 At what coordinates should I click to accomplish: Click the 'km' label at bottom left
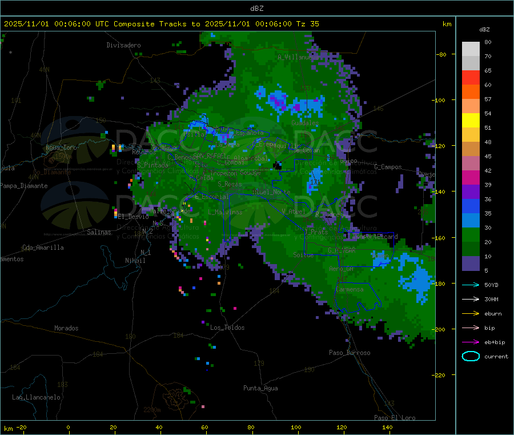(x=8, y=429)
